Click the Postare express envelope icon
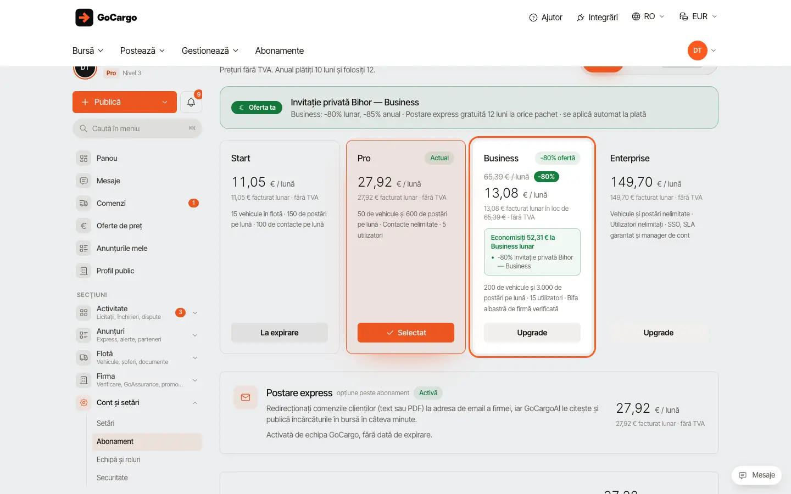The height and width of the screenshot is (494, 791). pos(246,397)
